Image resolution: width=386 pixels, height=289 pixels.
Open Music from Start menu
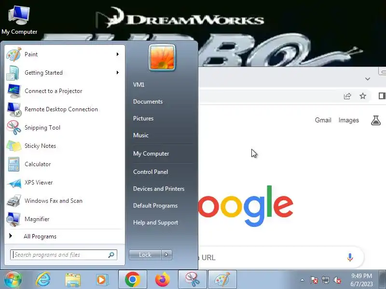tap(141, 135)
